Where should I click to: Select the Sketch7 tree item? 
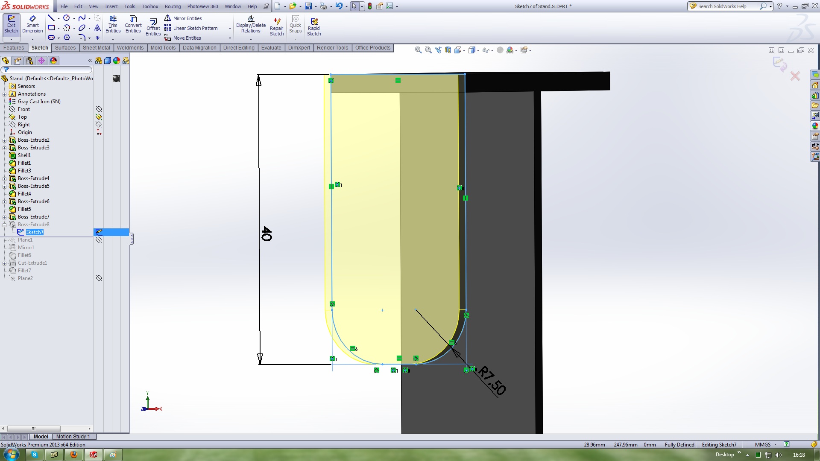(35, 232)
